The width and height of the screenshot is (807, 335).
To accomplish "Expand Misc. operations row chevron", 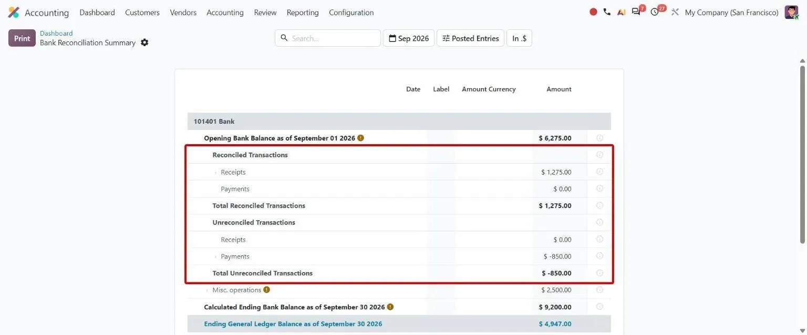I will point(207,290).
